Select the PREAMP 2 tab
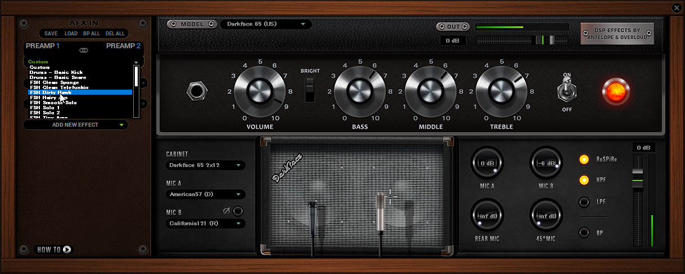685x274 pixels. pyautogui.click(x=124, y=46)
